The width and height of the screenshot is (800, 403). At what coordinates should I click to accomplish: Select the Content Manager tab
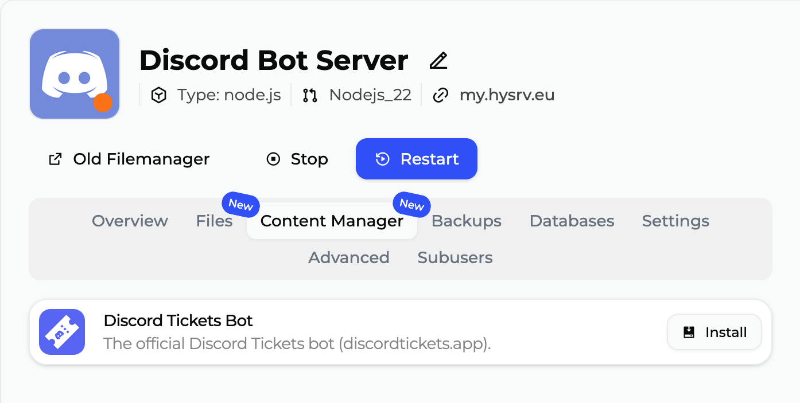click(332, 221)
